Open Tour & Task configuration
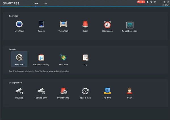Screen dimensions: 170x120 coord(85,93)
